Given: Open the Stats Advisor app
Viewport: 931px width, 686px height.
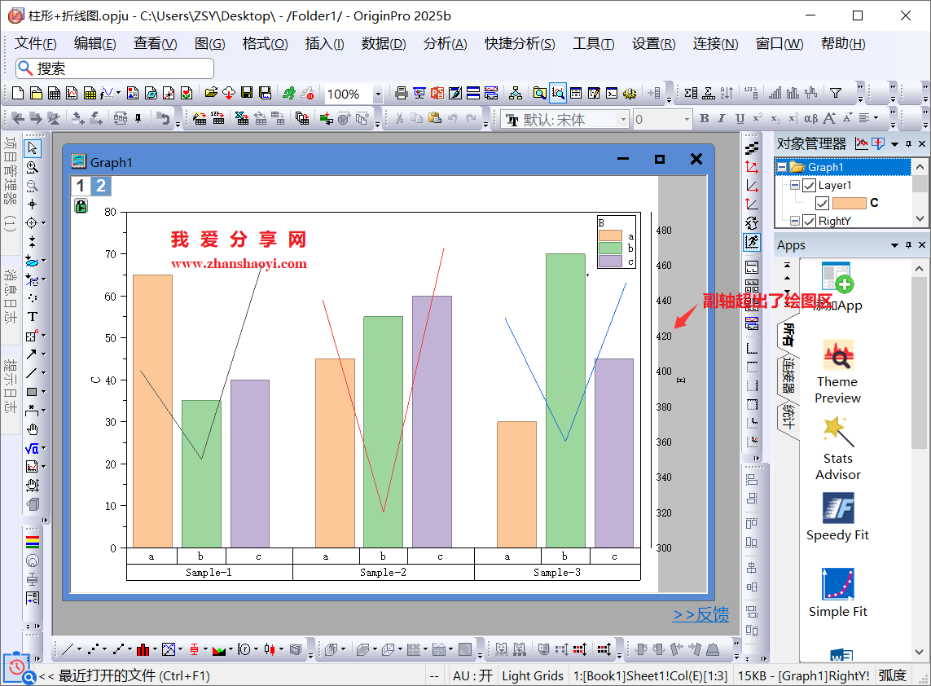Looking at the screenshot, I should [837, 448].
